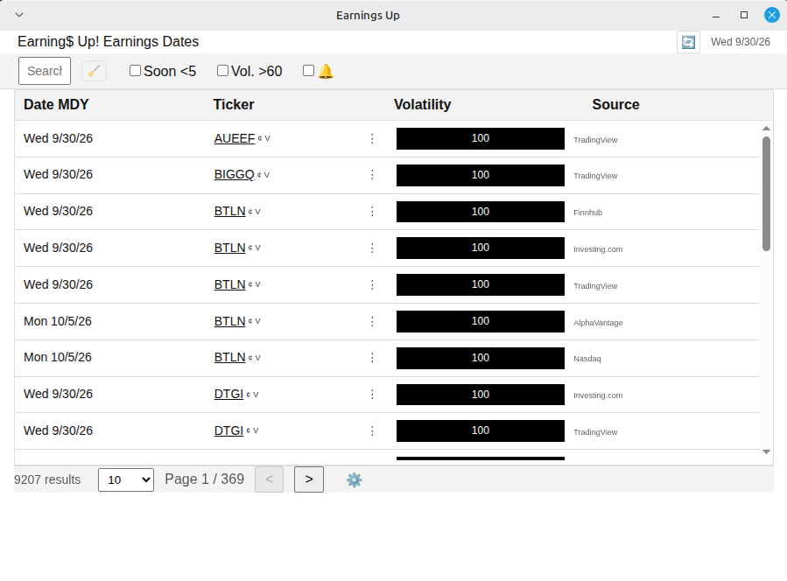Click 'Investing.com' source in the DTGI row

click(598, 395)
